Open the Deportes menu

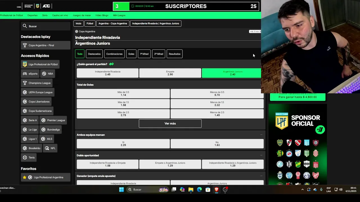click(x=32, y=15)
